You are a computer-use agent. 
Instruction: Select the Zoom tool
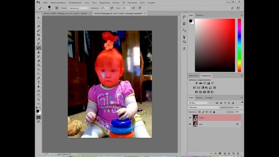39,99
